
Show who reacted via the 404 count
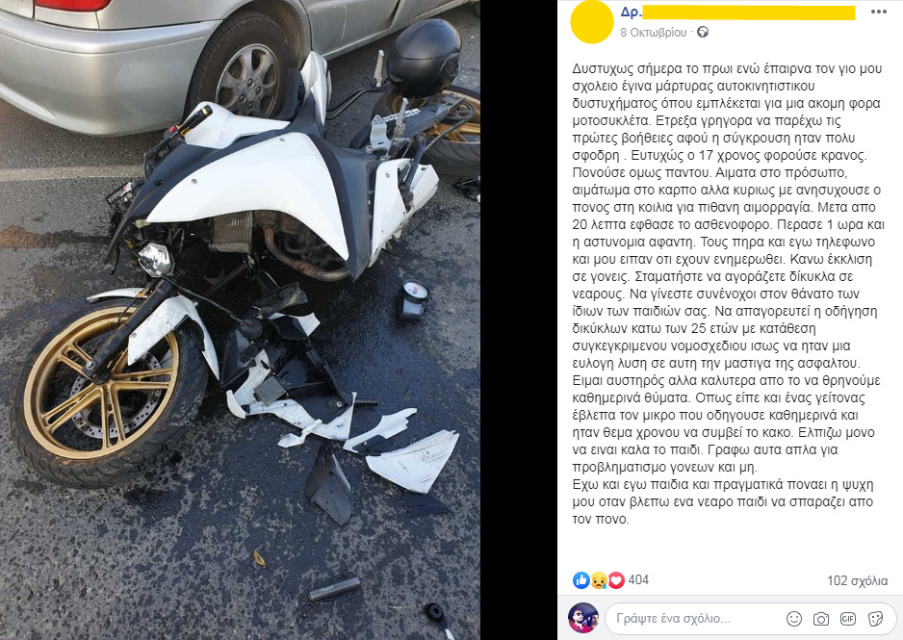coord(638,580)
